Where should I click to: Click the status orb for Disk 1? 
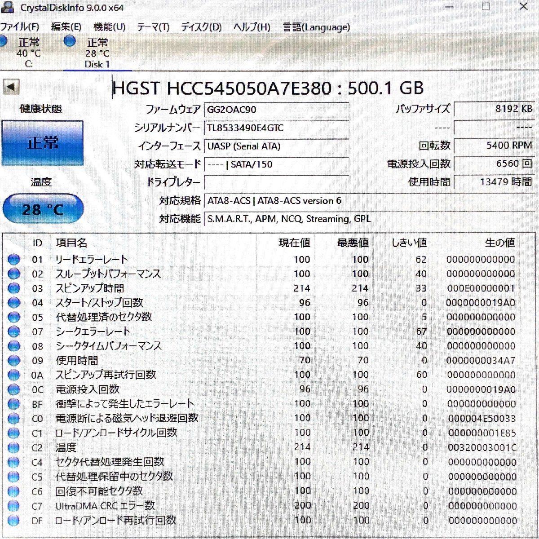pos(70,41)
